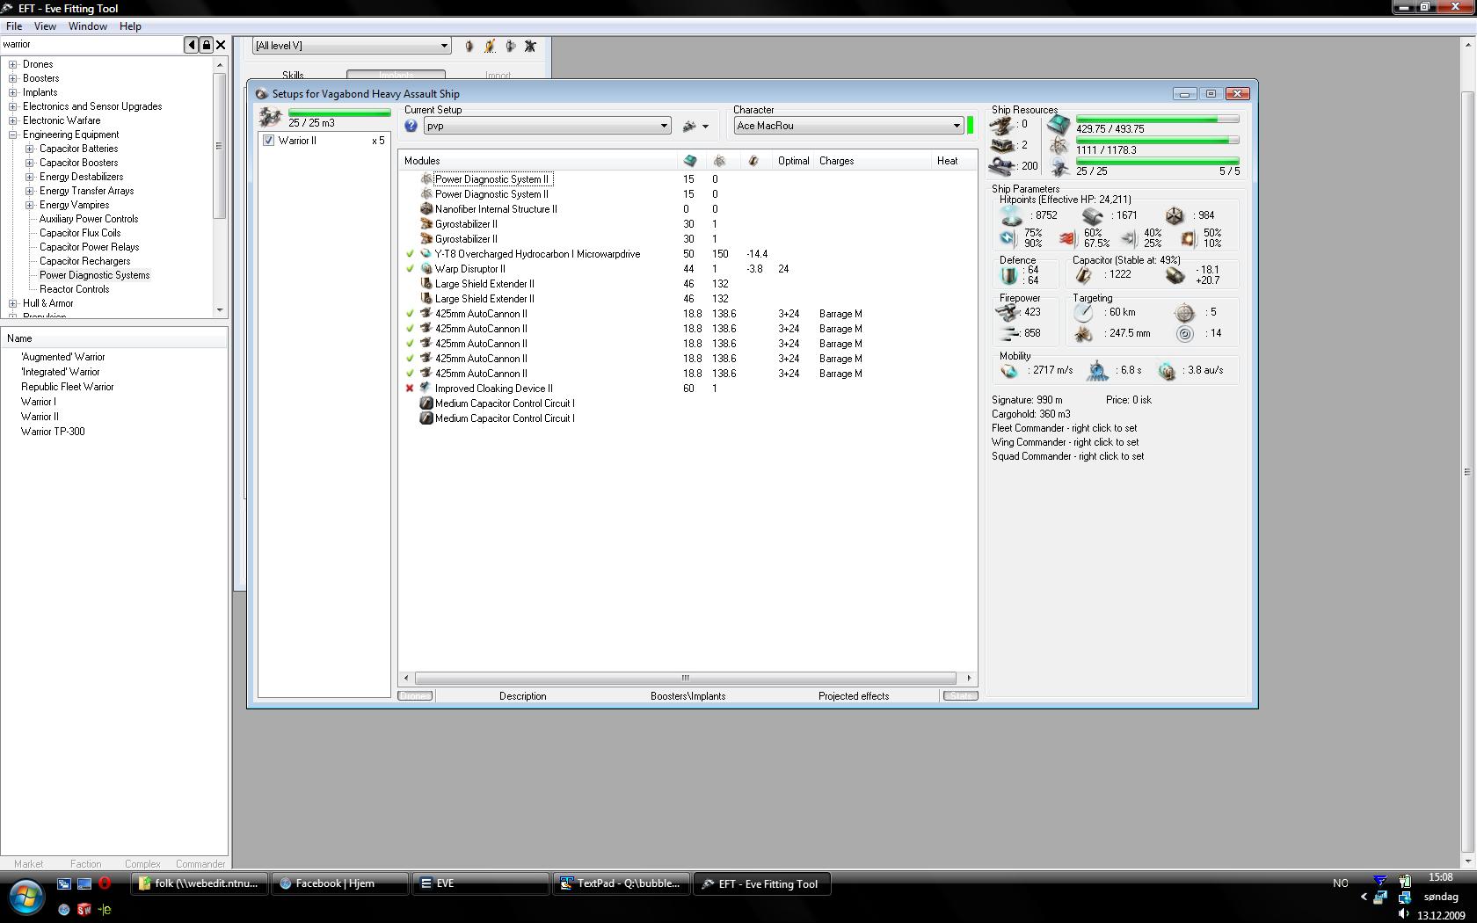Viewport: 1477px width, 923px height.
Task: Open the View menu
Action: pyautogui.click(x=45, y=26)
